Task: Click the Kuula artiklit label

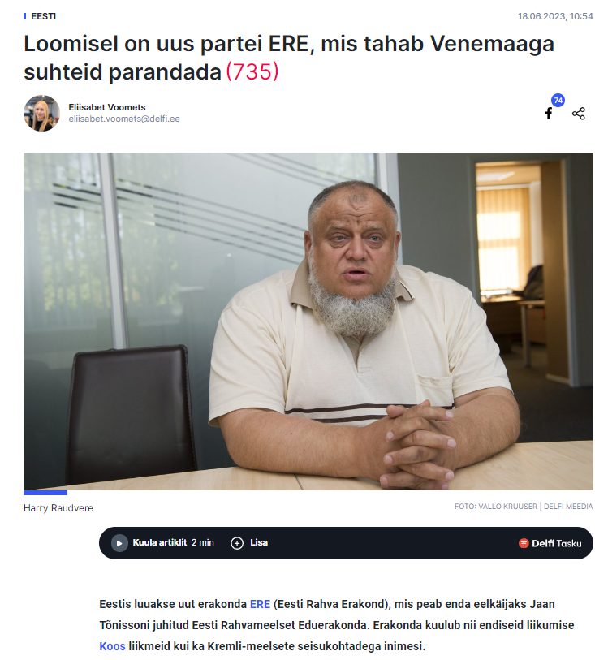Action: point(159,542)
